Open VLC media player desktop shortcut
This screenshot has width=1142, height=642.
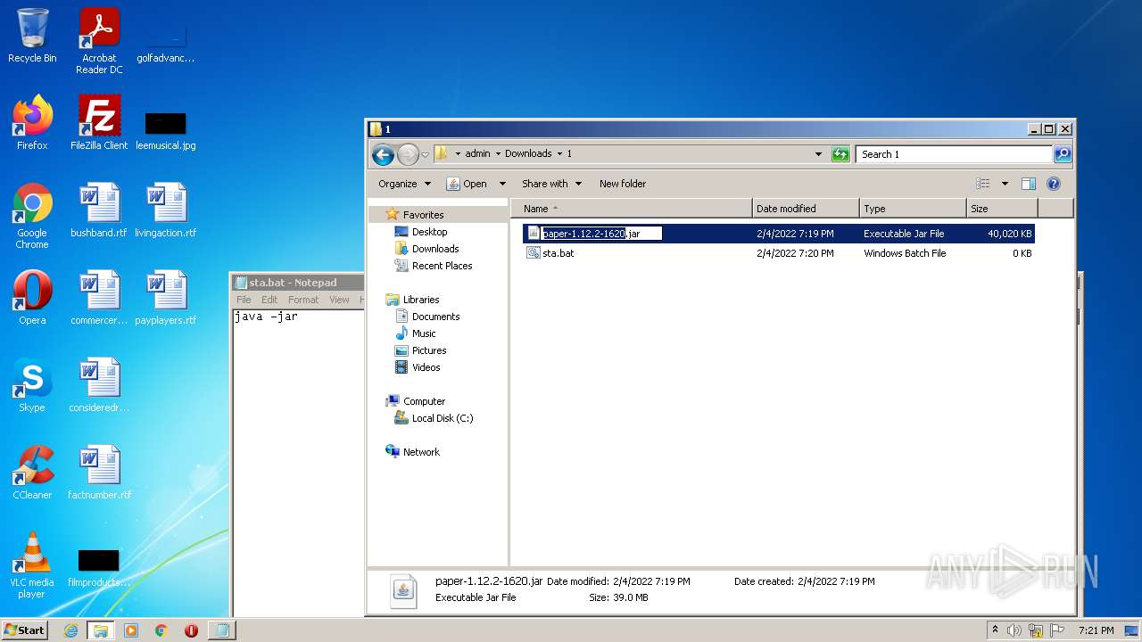32,565
